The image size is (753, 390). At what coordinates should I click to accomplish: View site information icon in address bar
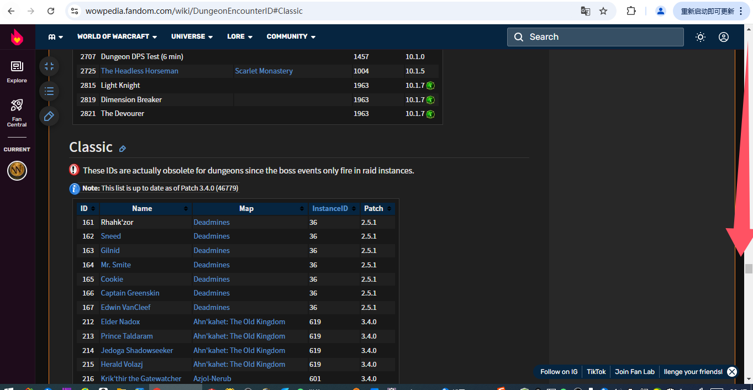[x=76, y=11]
